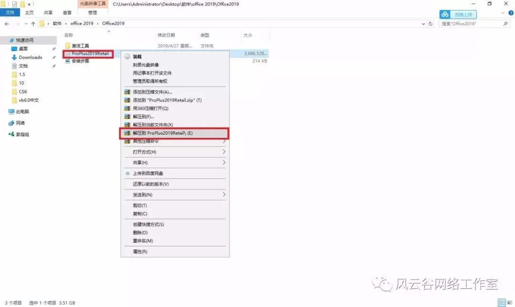
Task: Open the 激活工具 folder
Action: coord(80,46)
